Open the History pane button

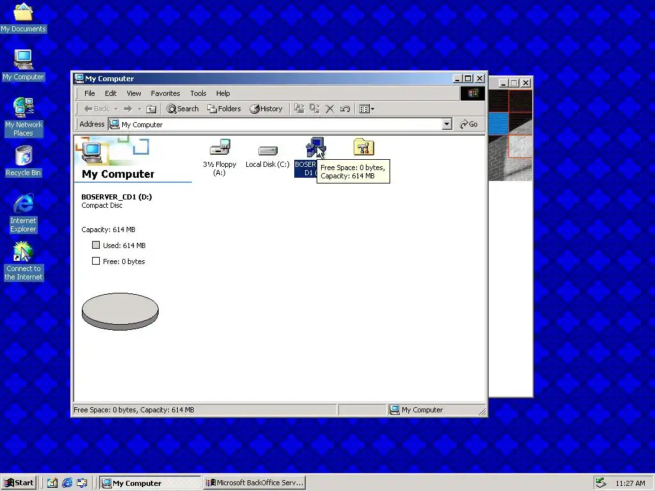coord(266,109)
